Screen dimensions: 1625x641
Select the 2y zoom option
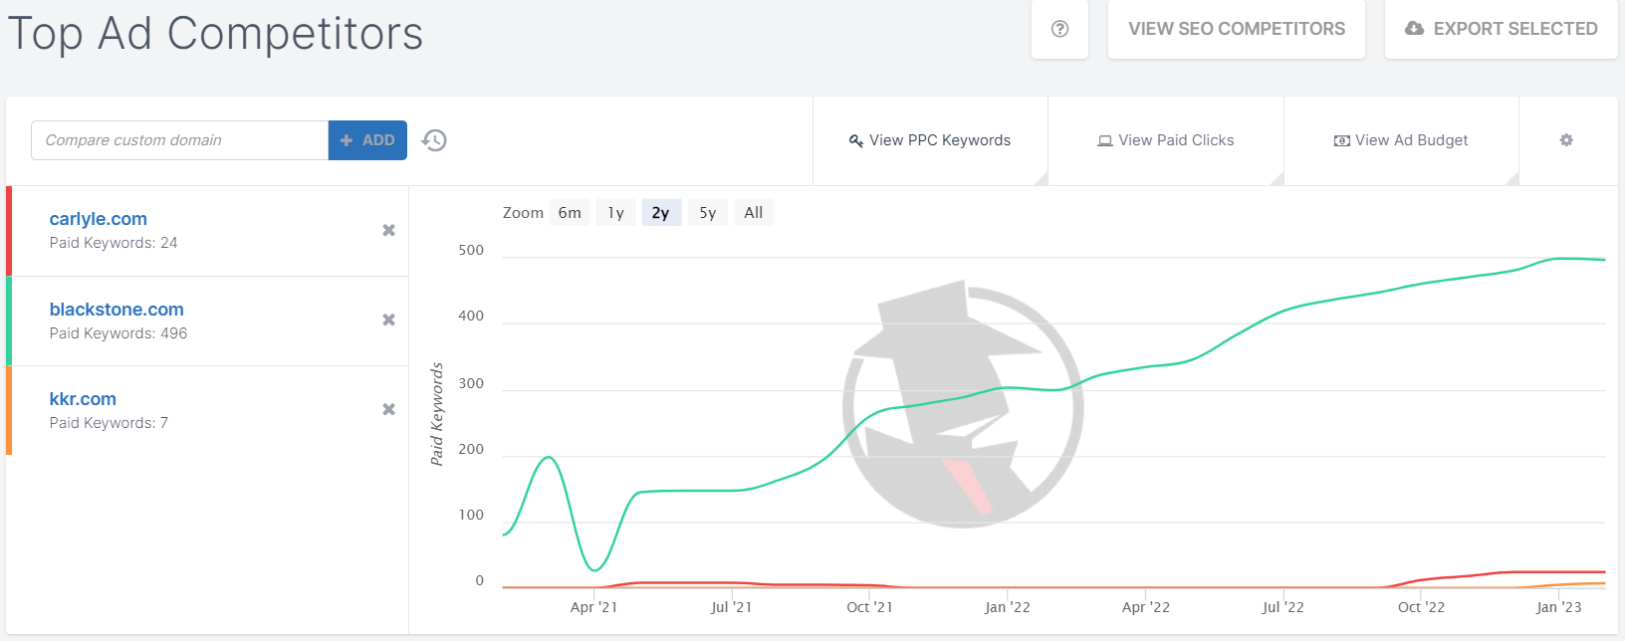click(x=661, y=213)
